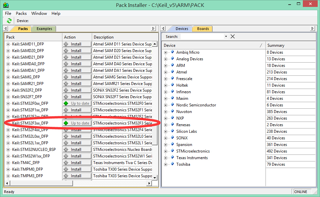Click the Texas Instruments vendor icon
Screen dimensions: 320x197
(172, 157)
